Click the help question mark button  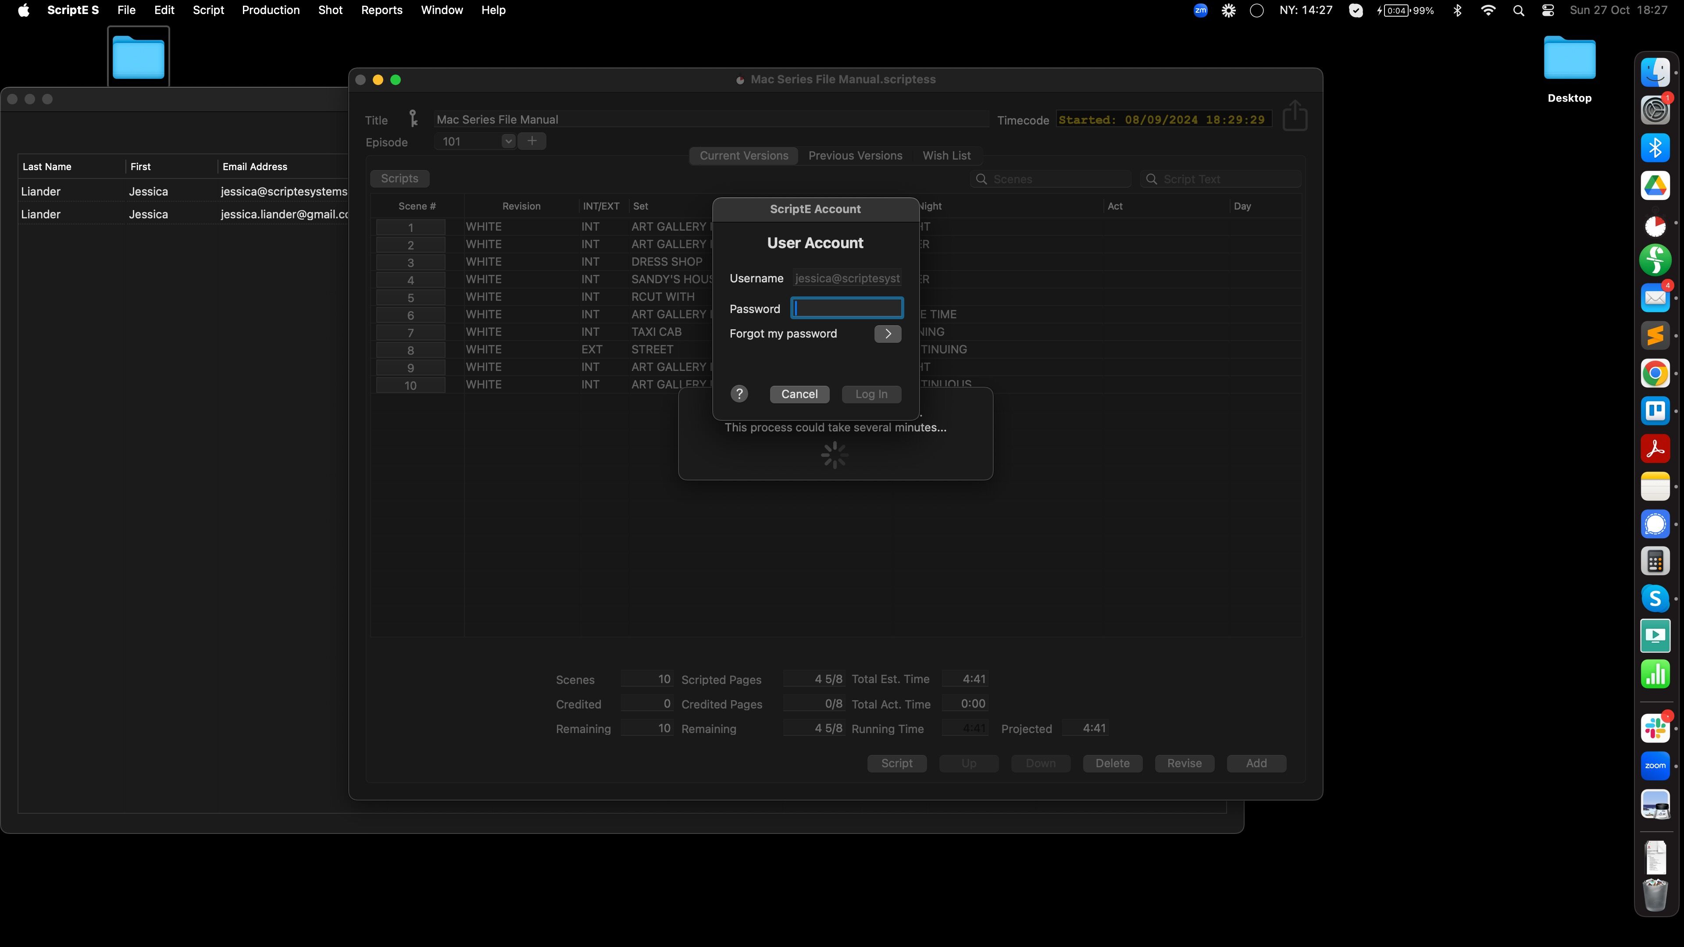tap(739, 393)
